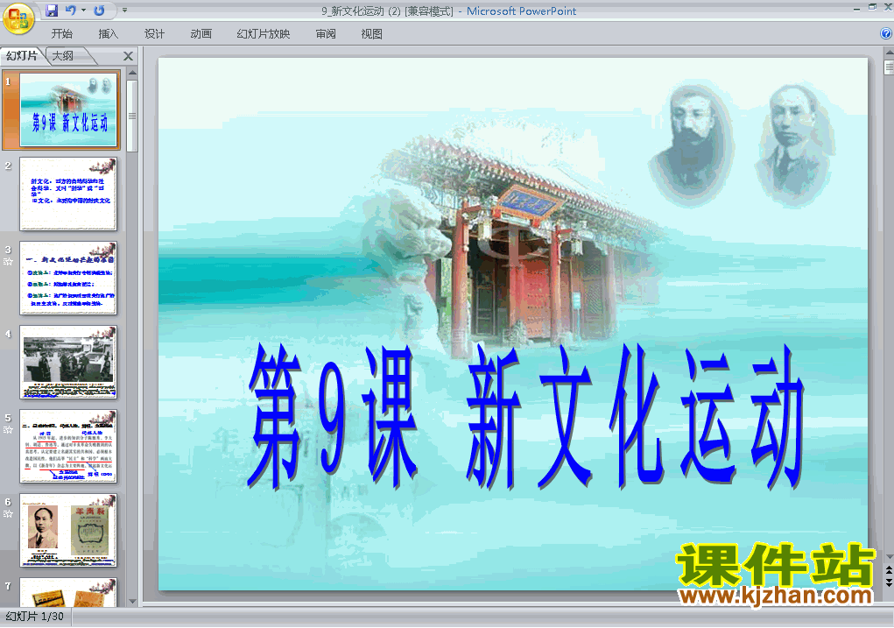
Task: Click the round Office button
Action: click(x=18, y=18)
